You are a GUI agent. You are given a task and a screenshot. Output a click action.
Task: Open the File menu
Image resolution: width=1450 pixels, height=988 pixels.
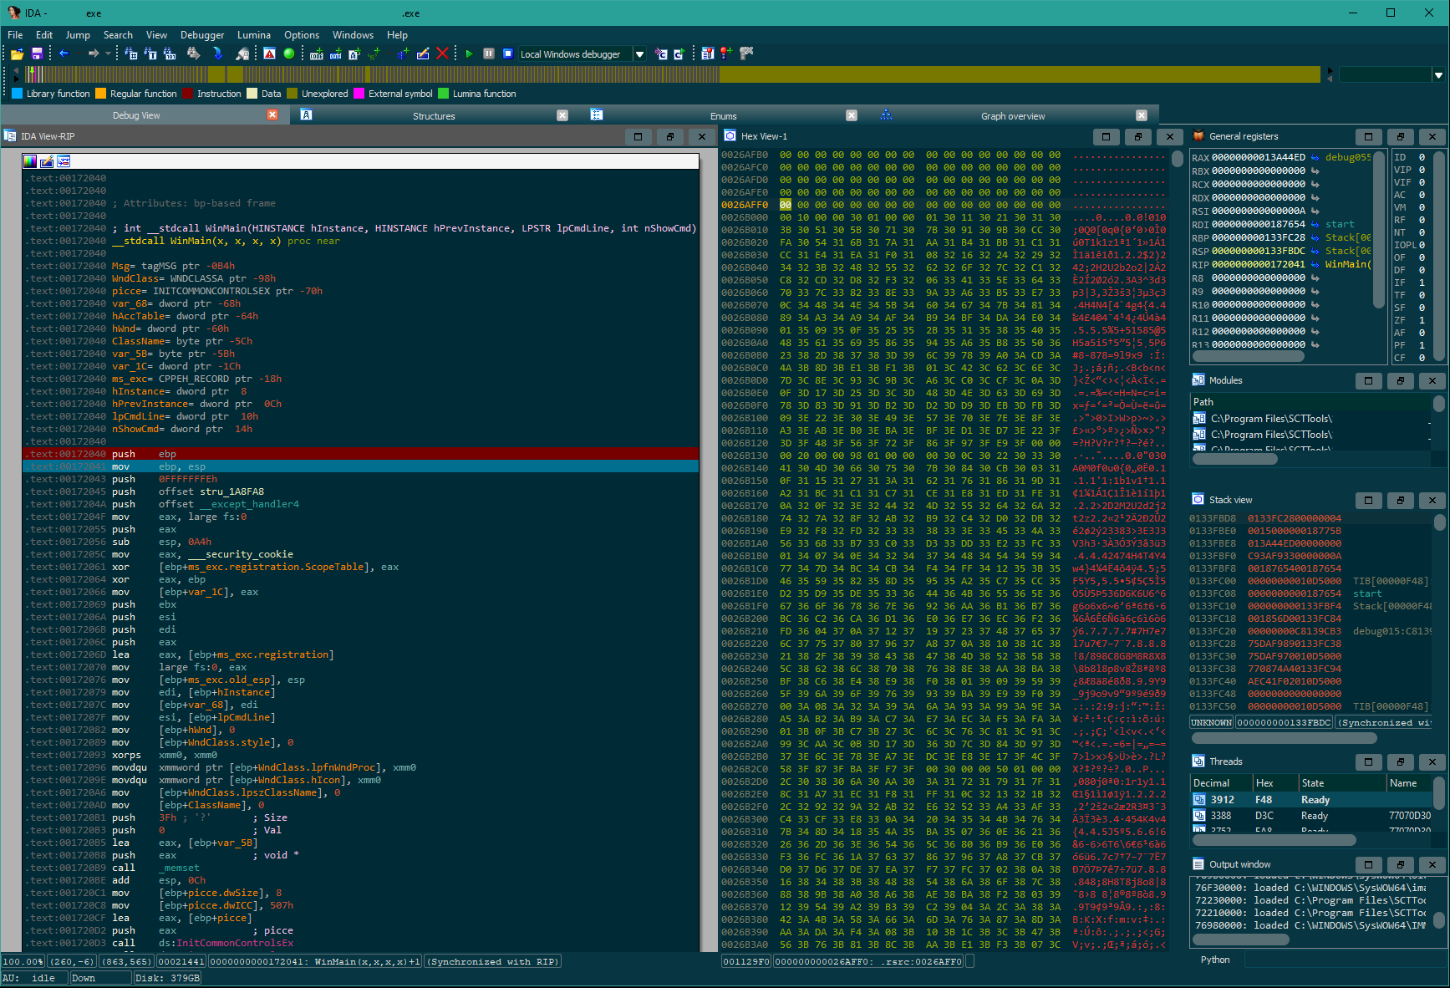click(15, 35)
